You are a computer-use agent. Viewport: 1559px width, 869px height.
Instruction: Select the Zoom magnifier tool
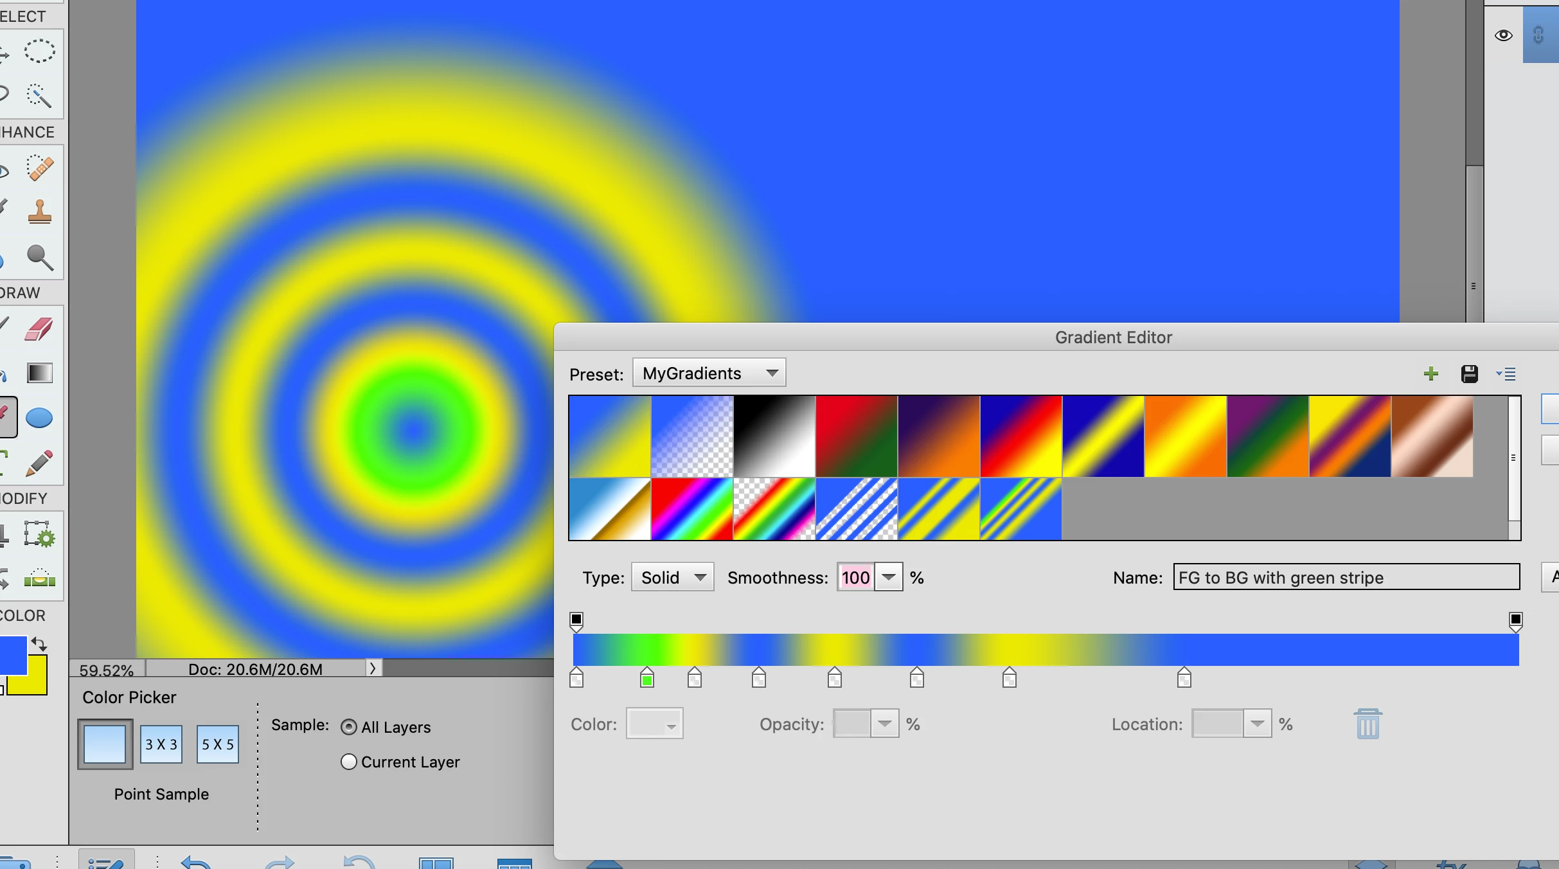click(39, 257)
